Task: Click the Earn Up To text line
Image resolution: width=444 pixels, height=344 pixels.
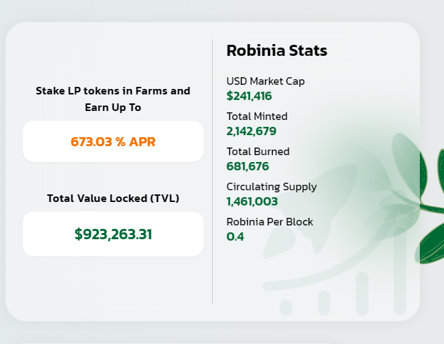Action: (113, 108)
